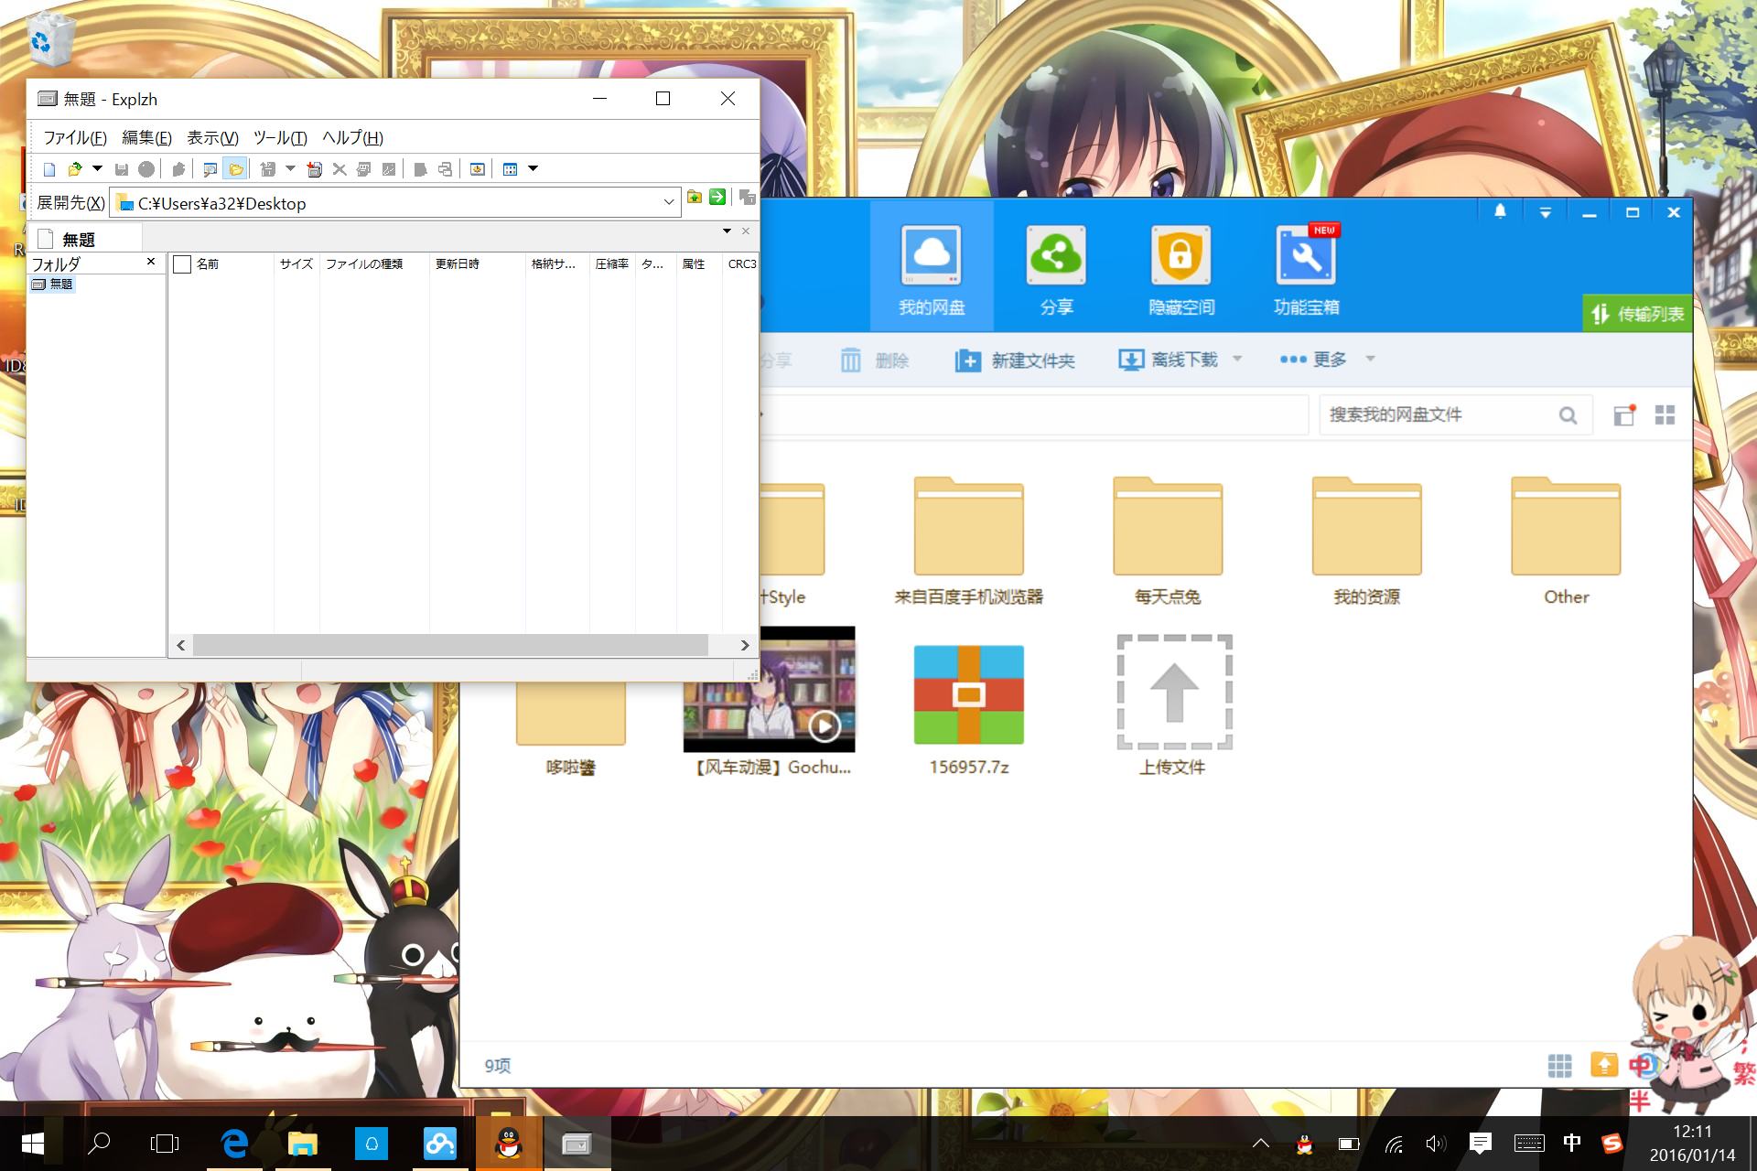Open the ファイル(F) menu
Screen dimensions: 1757x1171
pyautogui.click(x=75, y=137)
